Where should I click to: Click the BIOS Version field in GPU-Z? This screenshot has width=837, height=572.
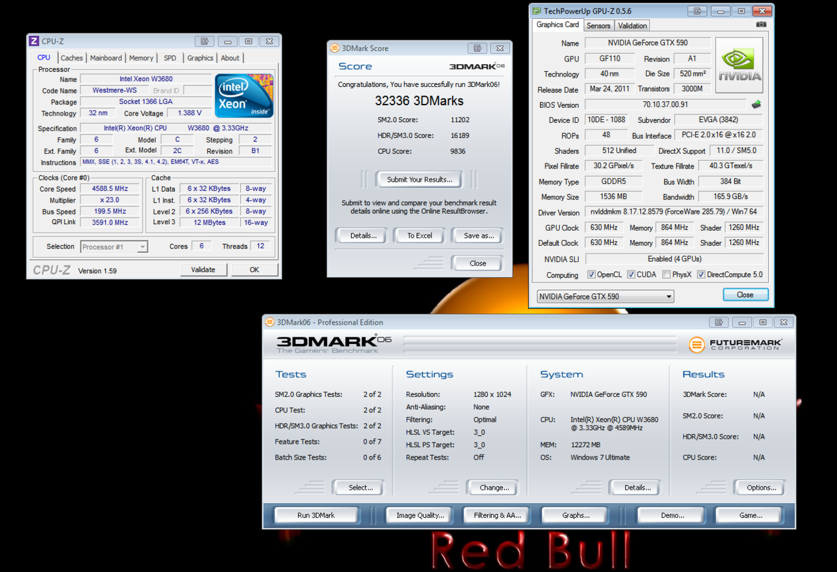665,105
